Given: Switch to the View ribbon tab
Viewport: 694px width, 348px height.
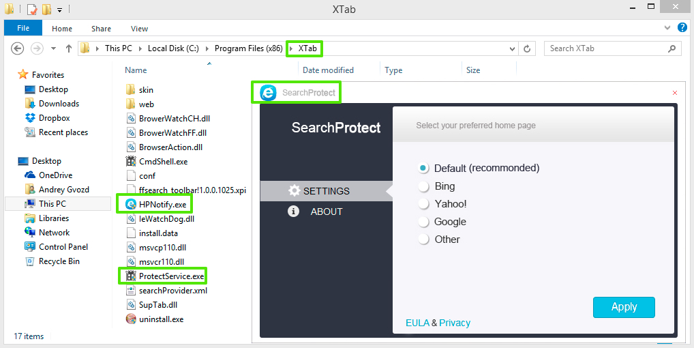Looking at the screenshot, I should pyautogui.click(x=139, y=29).
